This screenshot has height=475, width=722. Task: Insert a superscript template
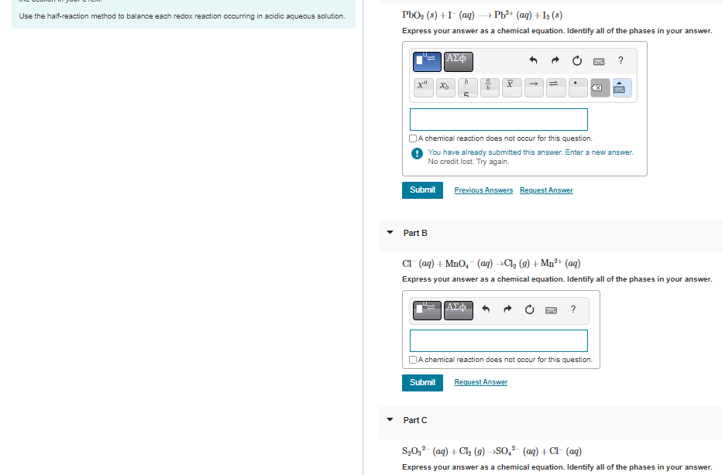click(x=423, y=87)
